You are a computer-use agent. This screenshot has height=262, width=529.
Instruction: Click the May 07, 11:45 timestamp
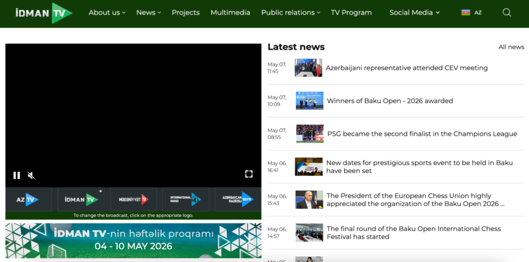[277, 68]
